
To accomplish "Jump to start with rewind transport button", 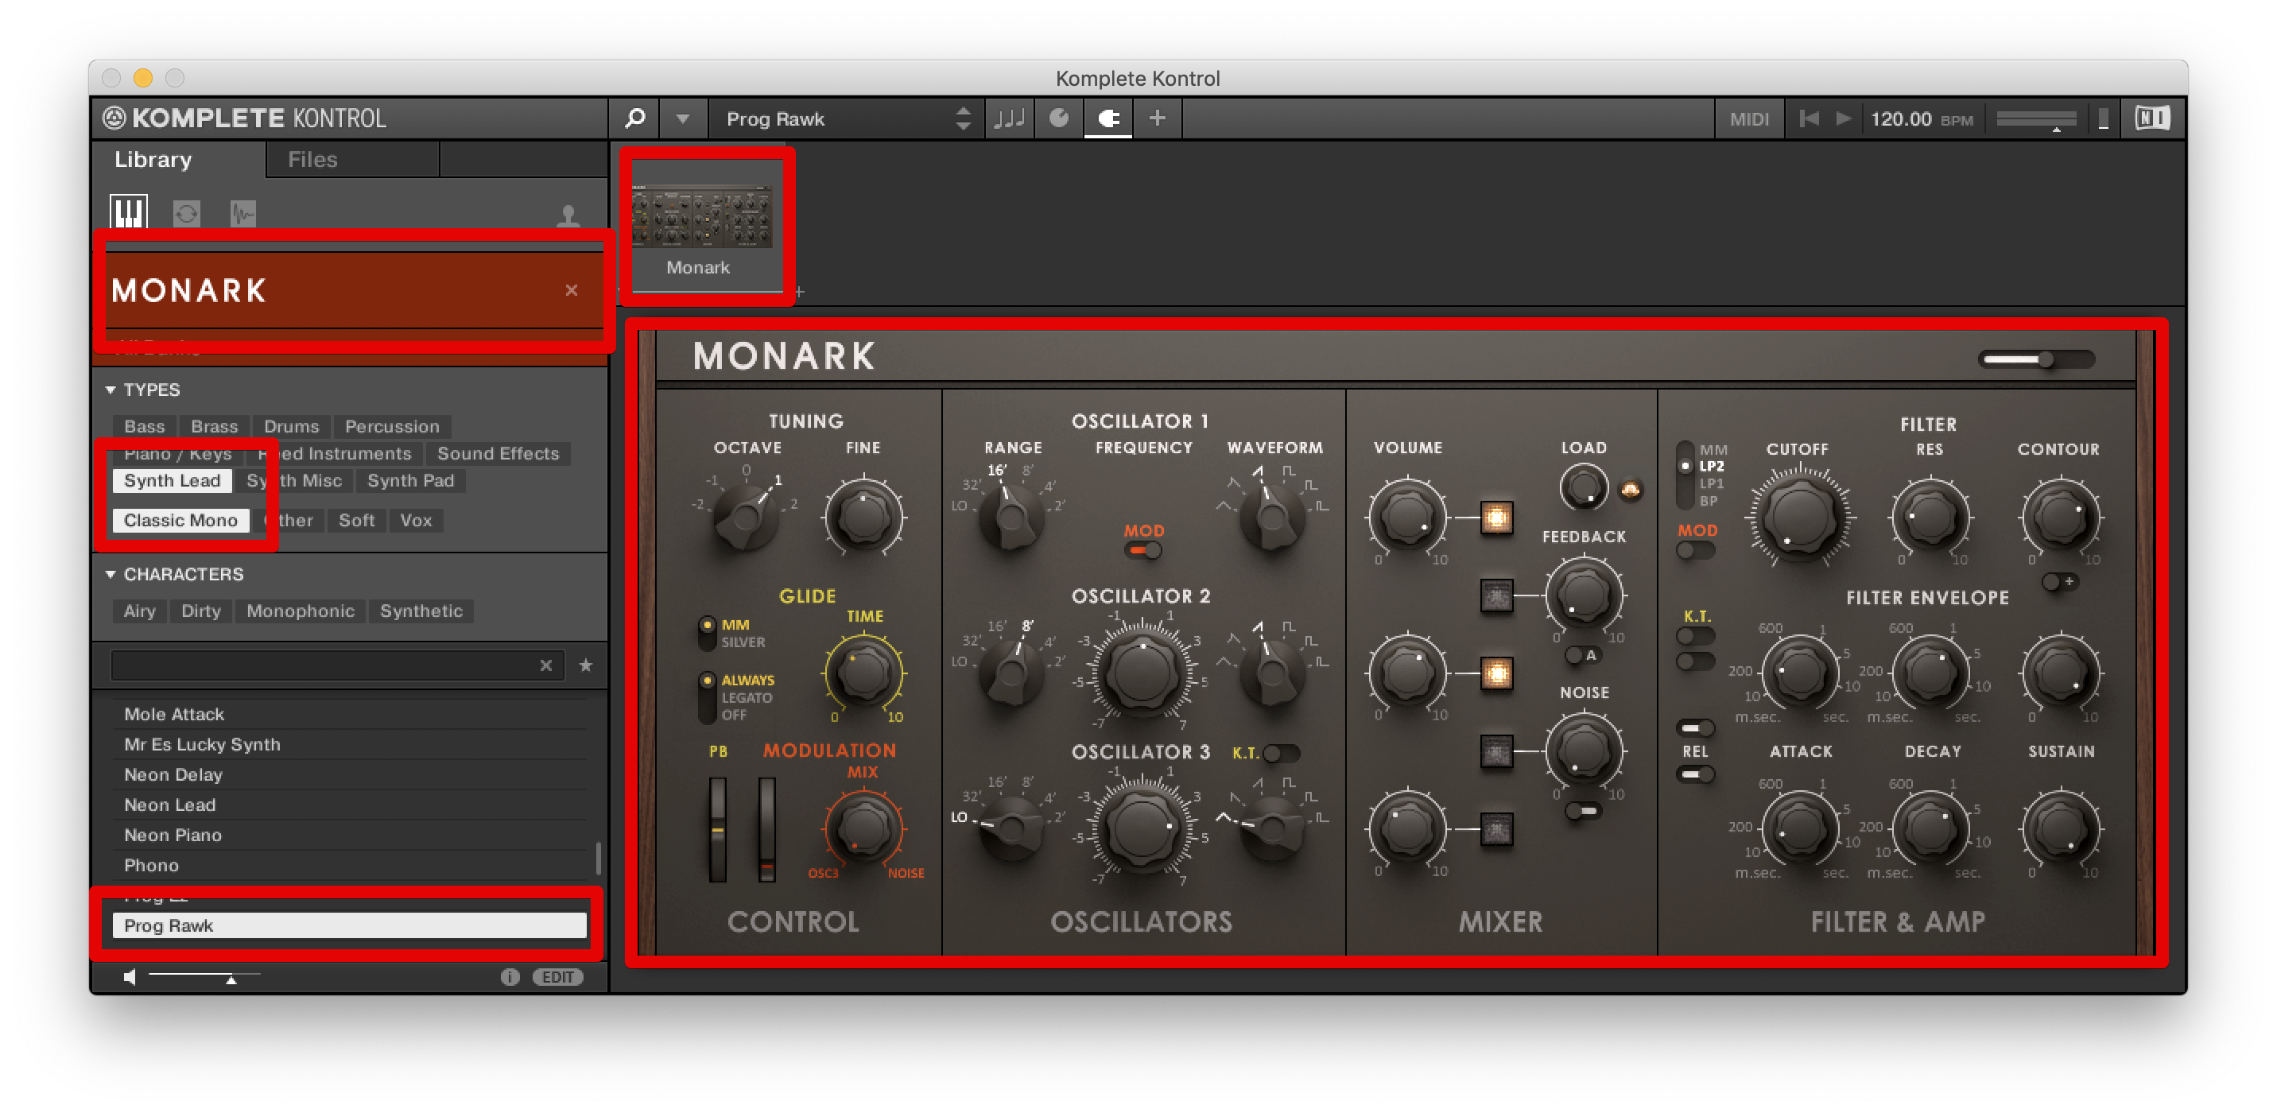I will (x=1808, y=118).
